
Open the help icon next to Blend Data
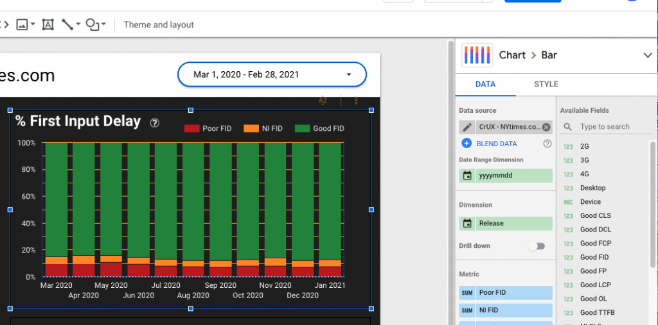[547, 144]
